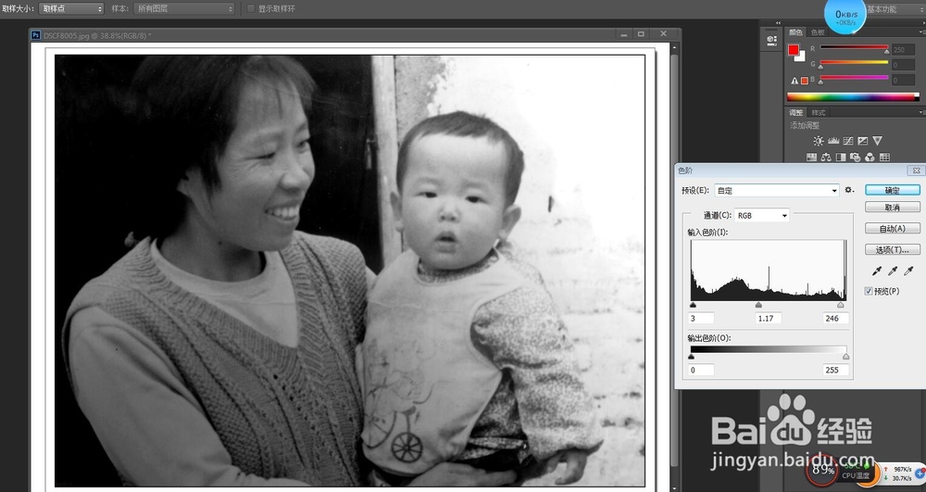Click the Photo Filter adjustment icon

point(855,158)
